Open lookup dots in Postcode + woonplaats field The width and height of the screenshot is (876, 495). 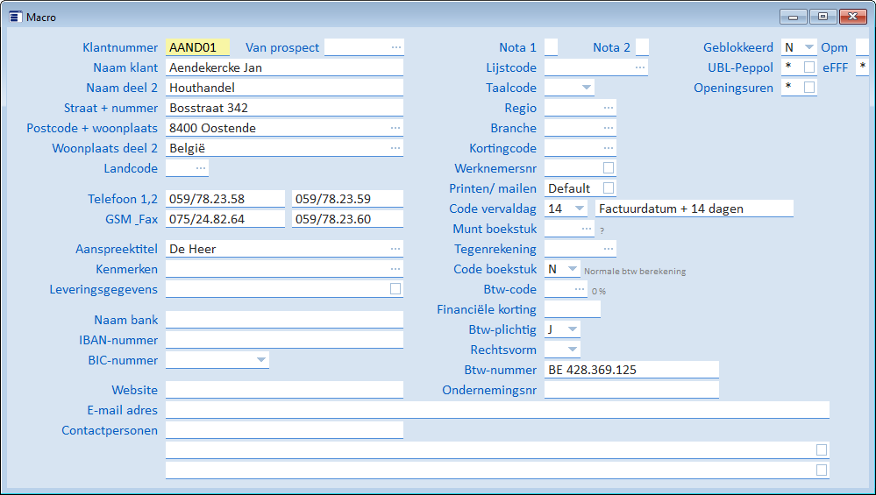[x=395, y=128]
